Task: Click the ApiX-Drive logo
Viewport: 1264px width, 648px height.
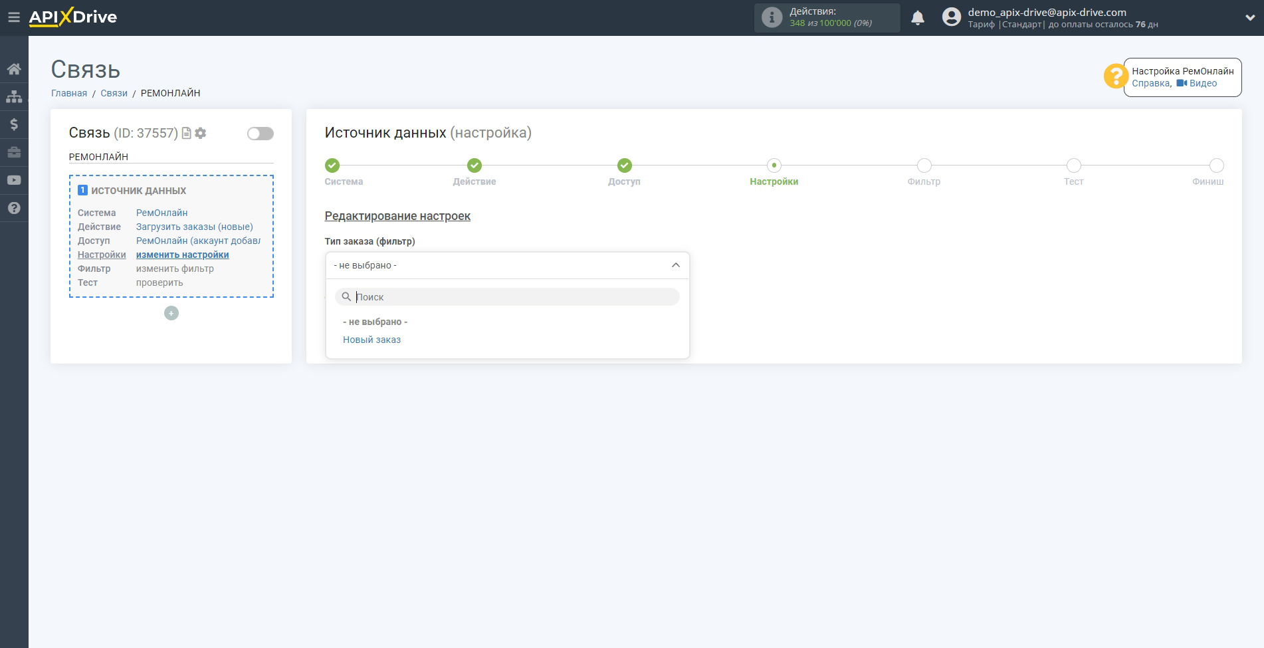Action: click(73, 17)
